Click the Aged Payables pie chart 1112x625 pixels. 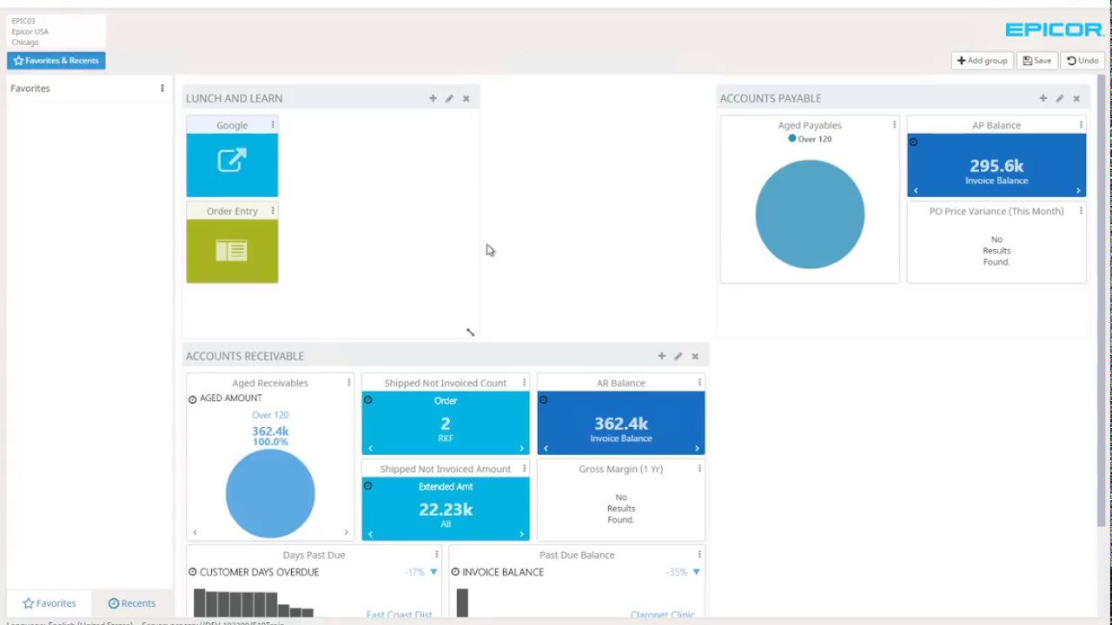pos(810,214)
